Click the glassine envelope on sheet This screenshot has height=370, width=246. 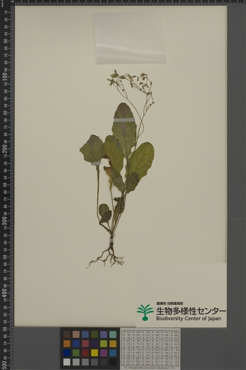click(x=129, y=38)
